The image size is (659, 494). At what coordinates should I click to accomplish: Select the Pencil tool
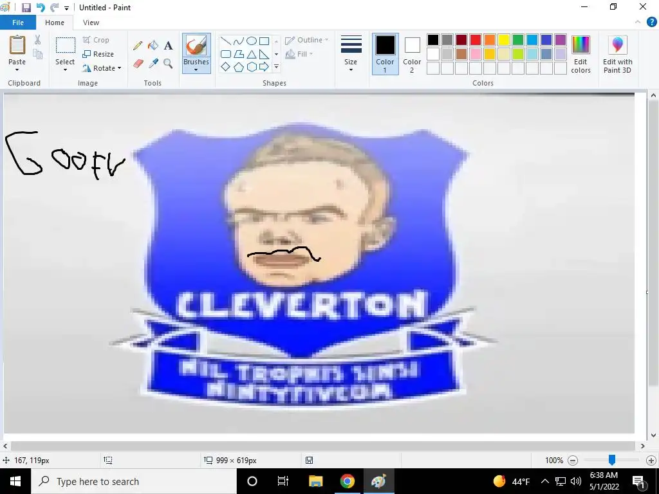[x=138, y=46]
